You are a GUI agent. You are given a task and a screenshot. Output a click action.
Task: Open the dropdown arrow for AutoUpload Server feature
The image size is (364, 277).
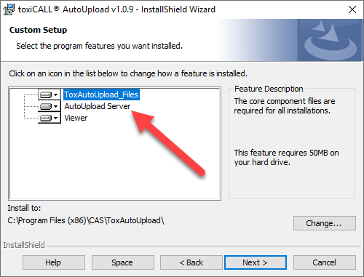(56, 106)
